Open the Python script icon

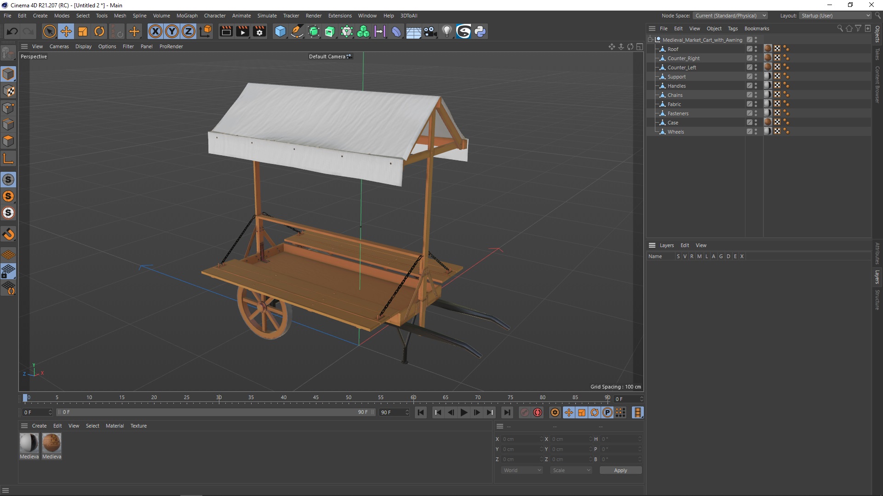[x=480, y=31]
